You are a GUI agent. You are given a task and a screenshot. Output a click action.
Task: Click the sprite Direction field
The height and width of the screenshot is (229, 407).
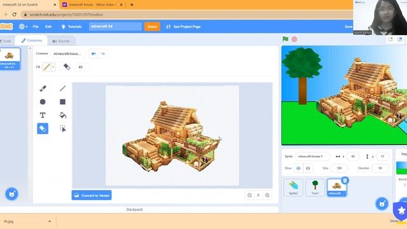(380, 168)
